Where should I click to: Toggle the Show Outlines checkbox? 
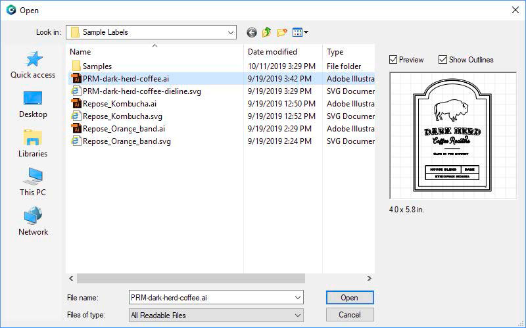click(x=442, y=60)
